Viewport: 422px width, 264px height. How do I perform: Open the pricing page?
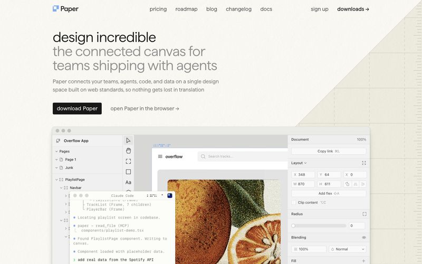[x=158, y=9]
